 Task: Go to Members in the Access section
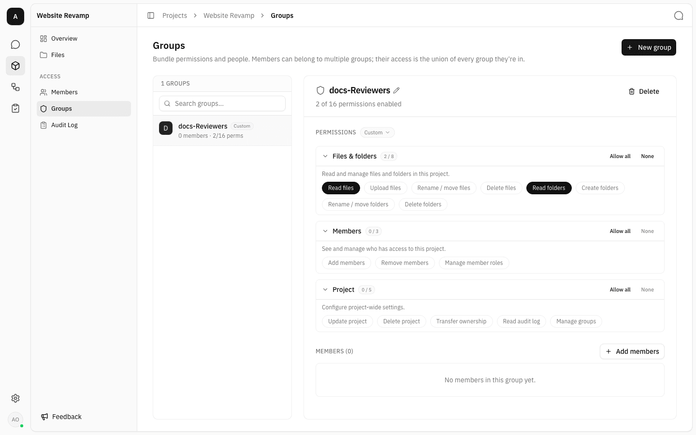pos(84,92)
